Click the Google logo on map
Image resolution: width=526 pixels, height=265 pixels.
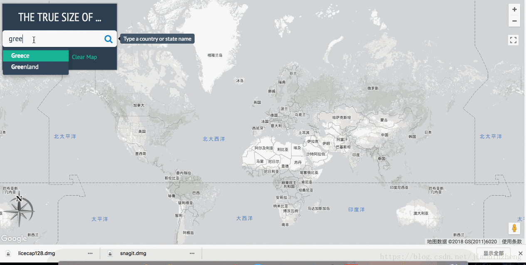coord(14,239)
